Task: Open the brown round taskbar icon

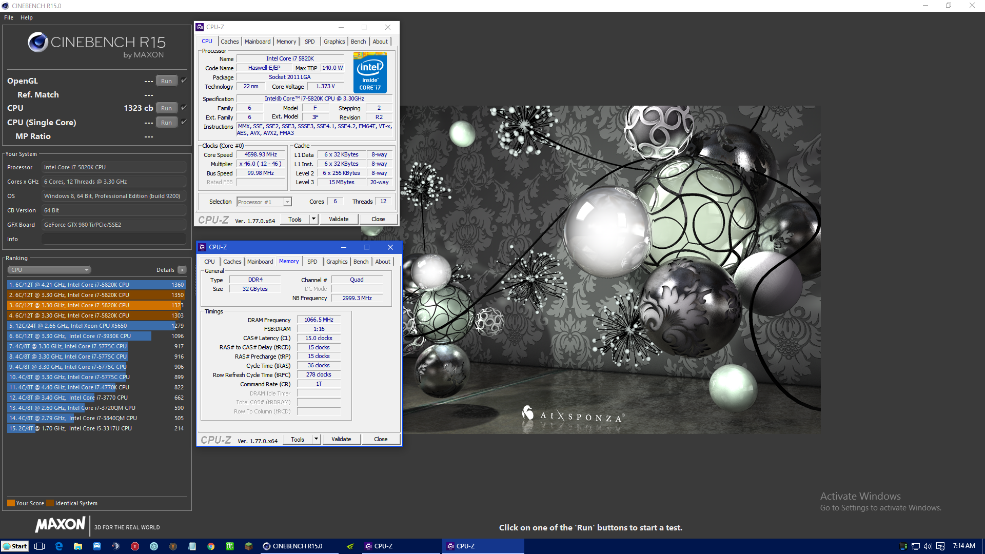Action: pyautogui.click(x=173, y=546)
